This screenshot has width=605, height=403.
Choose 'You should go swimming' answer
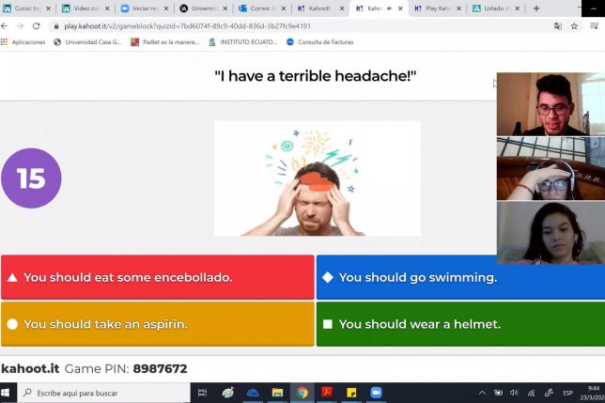(459, 277)
